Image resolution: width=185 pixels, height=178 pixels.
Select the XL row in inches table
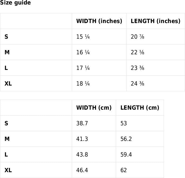pos(8,84)
